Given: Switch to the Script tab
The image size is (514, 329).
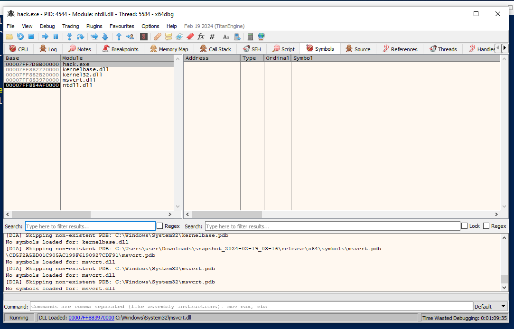Looking at the screenshot, I should click(x=283, y=49).
